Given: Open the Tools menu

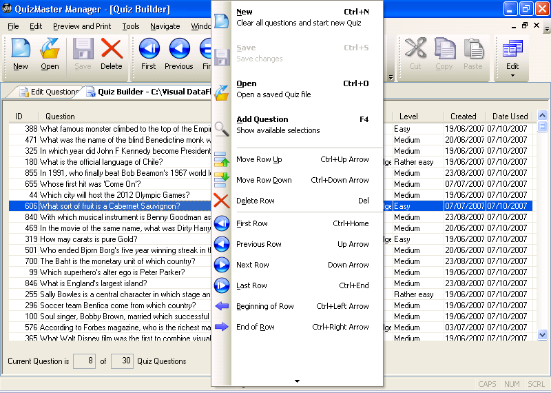Looking at the screenshot, I should [x=131, y=26].
